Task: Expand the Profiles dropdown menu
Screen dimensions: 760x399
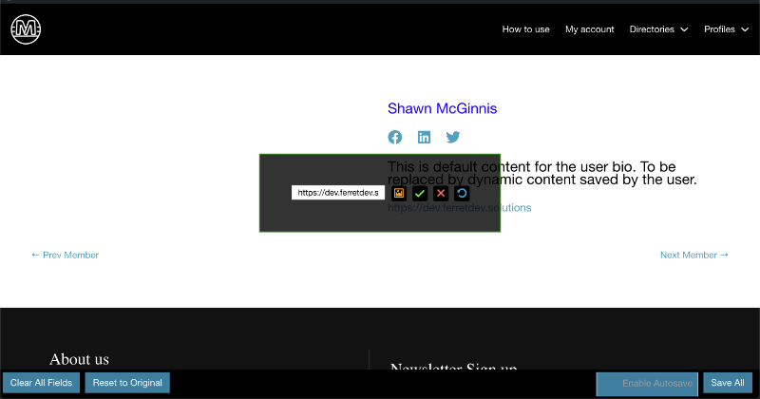Action: 726,29
